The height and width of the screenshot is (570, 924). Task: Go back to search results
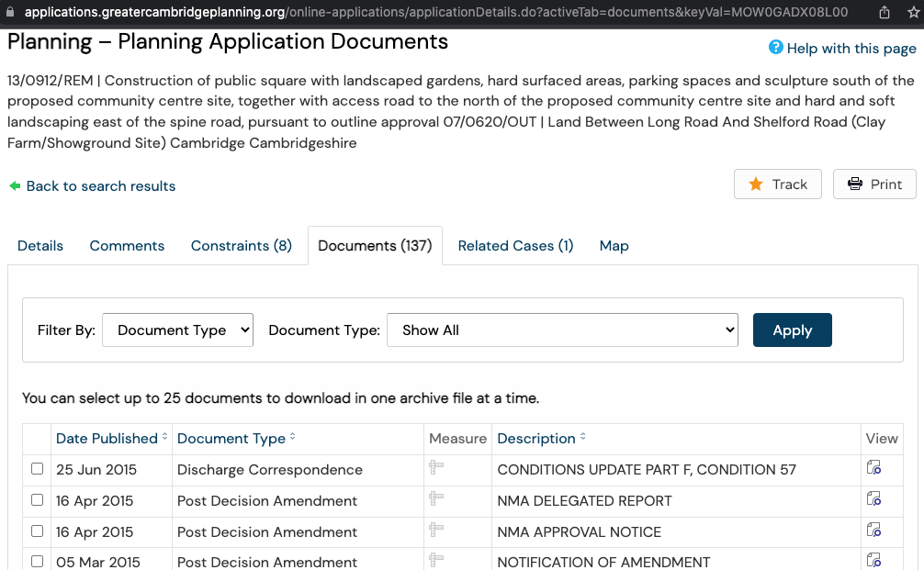[x=100, y=186]
